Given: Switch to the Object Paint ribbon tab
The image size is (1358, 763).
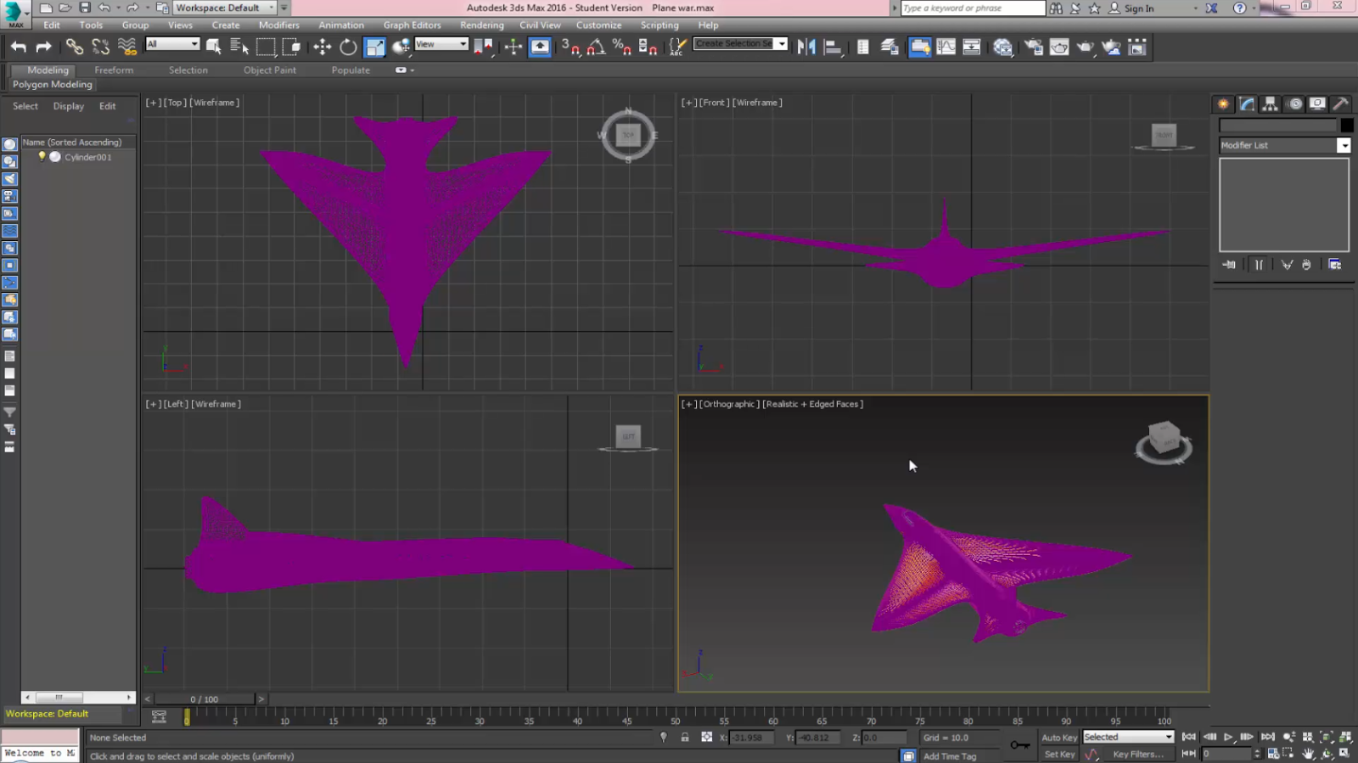Looking at the screenshot, I should tap(270, 70).
